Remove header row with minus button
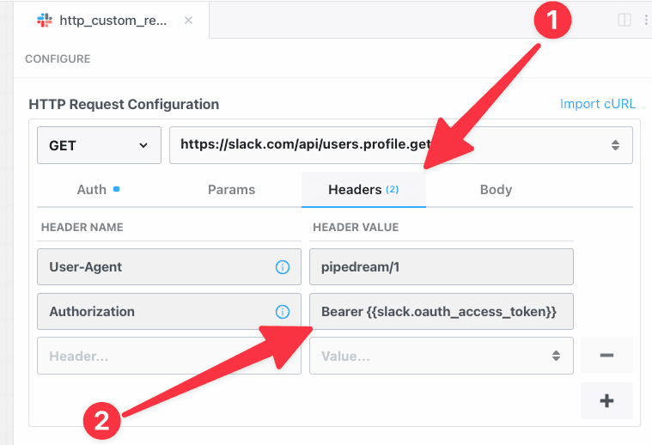The image size is (652, 445). pyautogui.click(x=606, y=355)
